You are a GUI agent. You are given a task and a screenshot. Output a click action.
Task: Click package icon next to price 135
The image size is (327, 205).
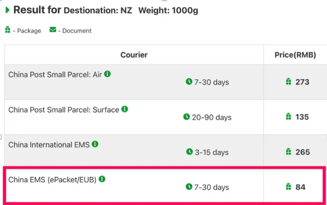[x=288, y=116]
